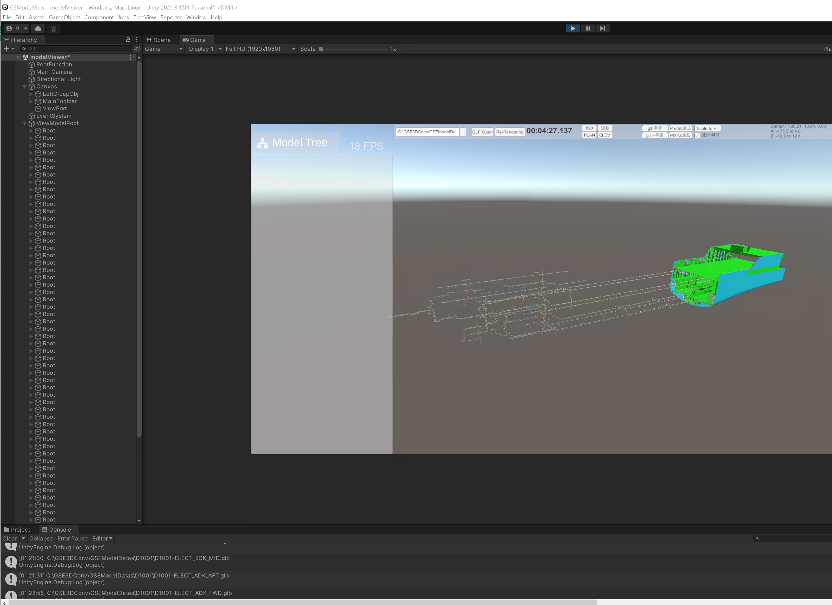
Task: Click the Hierarchy lock icon
Action: (128, 39)
